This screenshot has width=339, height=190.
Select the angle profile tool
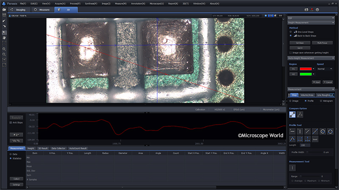pos(292,139)
